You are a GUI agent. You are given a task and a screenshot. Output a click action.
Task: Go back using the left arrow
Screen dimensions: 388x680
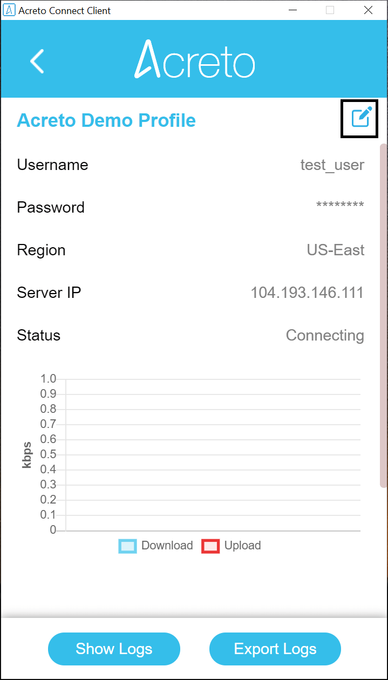point(37,62)
